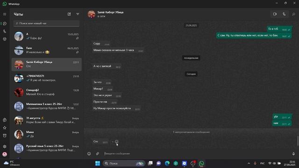The image size is (299, 168).
Task: Switch the РУС keyboard language indicator
Action: [263, 163]
